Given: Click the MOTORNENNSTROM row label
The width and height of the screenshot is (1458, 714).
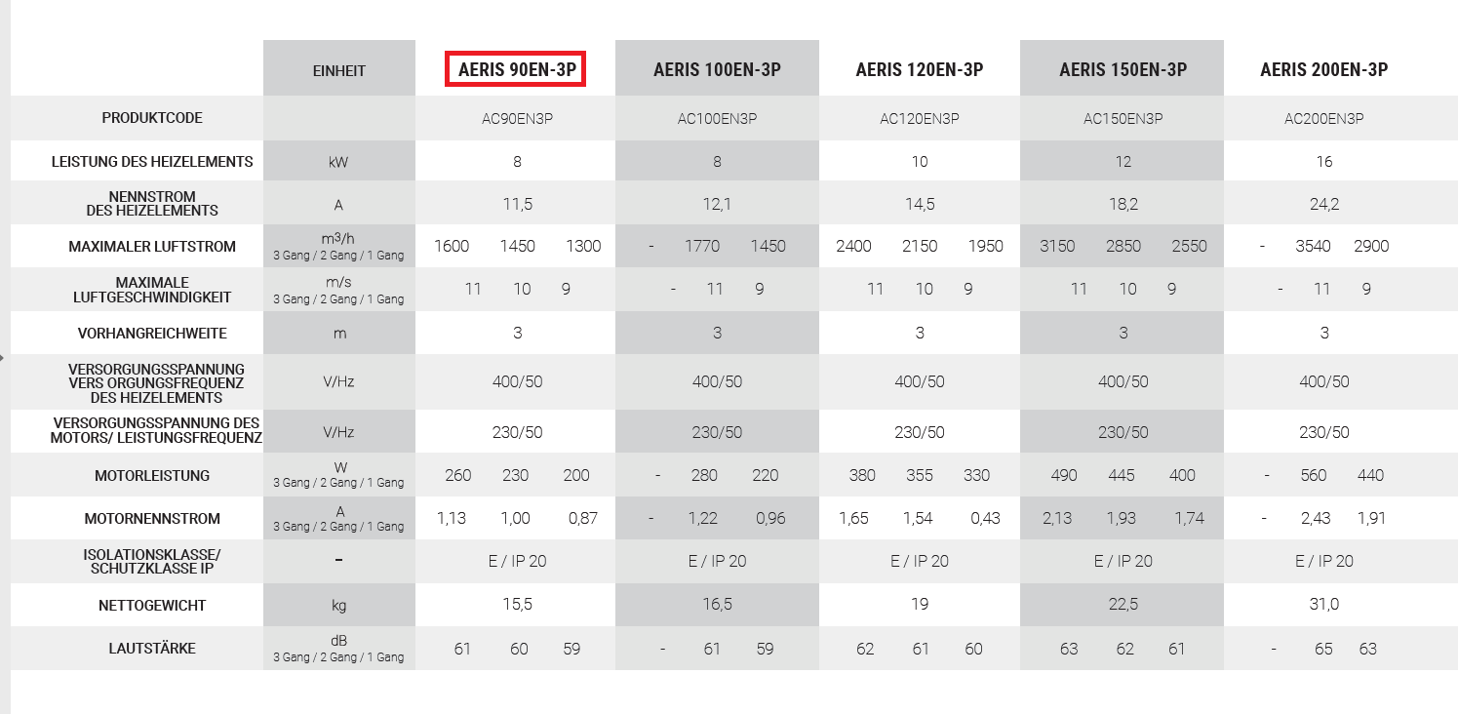Looking at the screenshot, I should 152,519.
